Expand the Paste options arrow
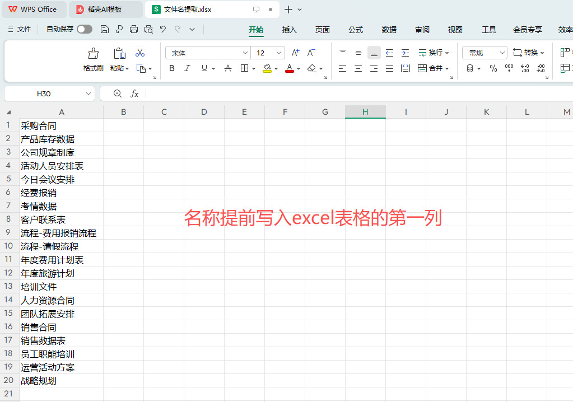Image resolution: width=573 pixels, height=402 pixels. [x=127, y=68]
